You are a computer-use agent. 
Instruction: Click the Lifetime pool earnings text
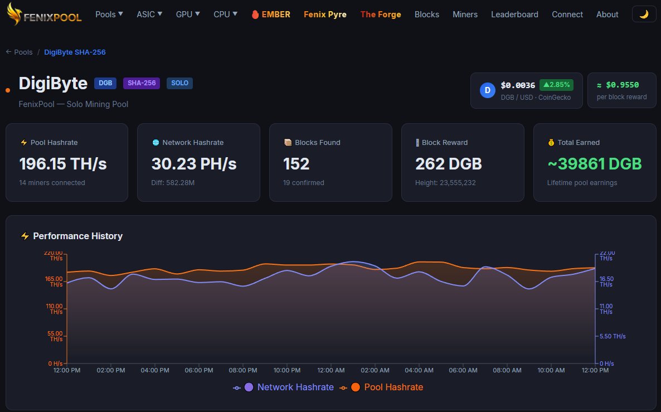[582, 183]
